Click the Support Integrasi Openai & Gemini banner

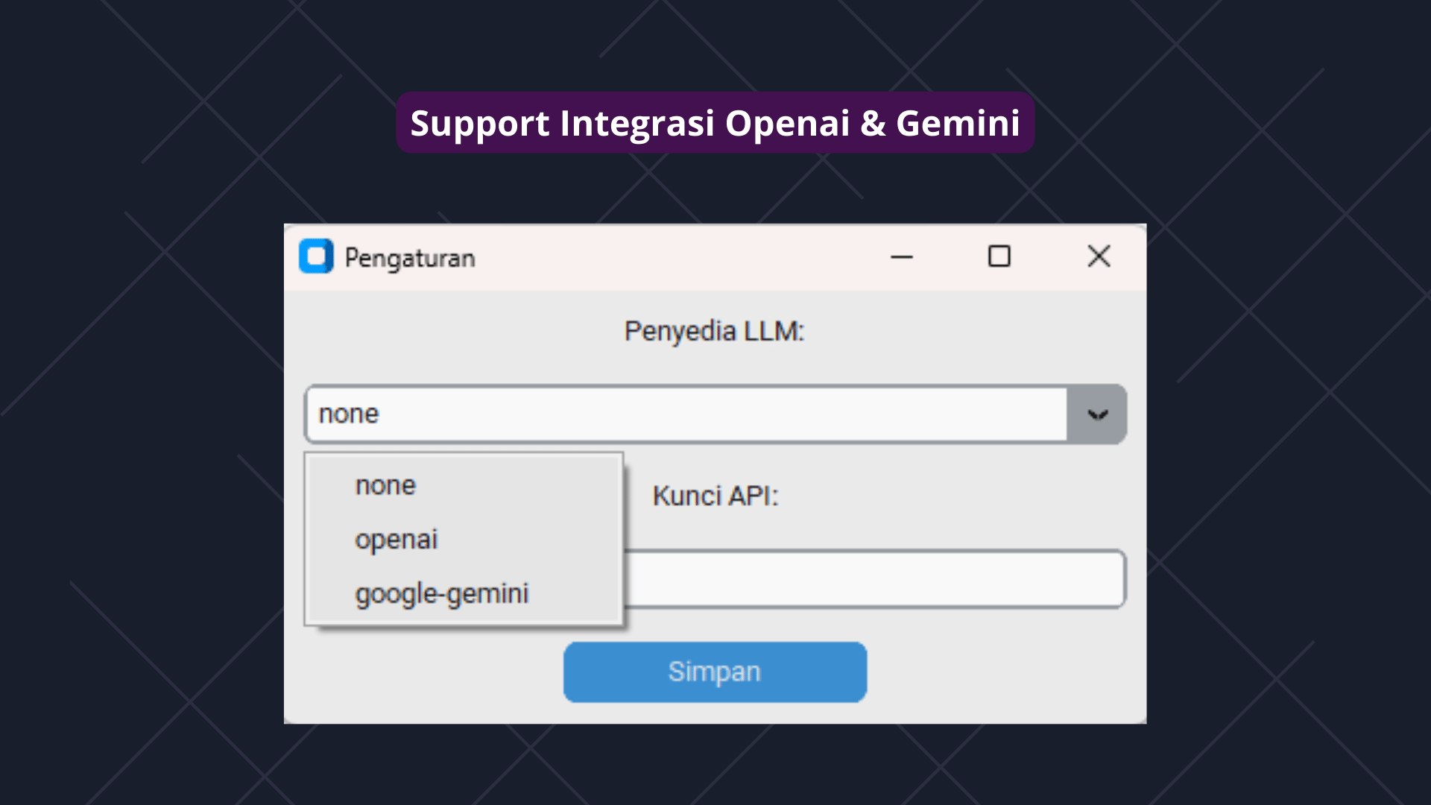point(715,123)
